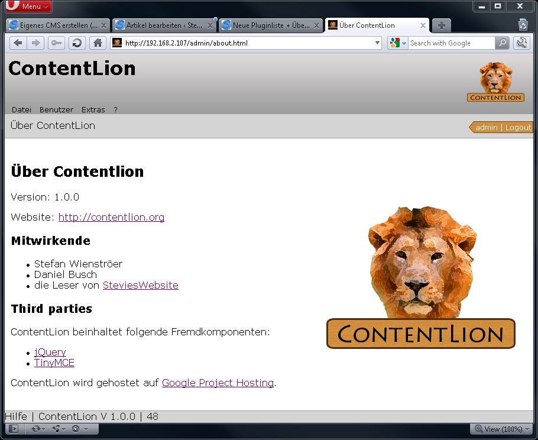Open the address bar history dropdown arrow
This screenshot has width=538, height=440.
377,43
